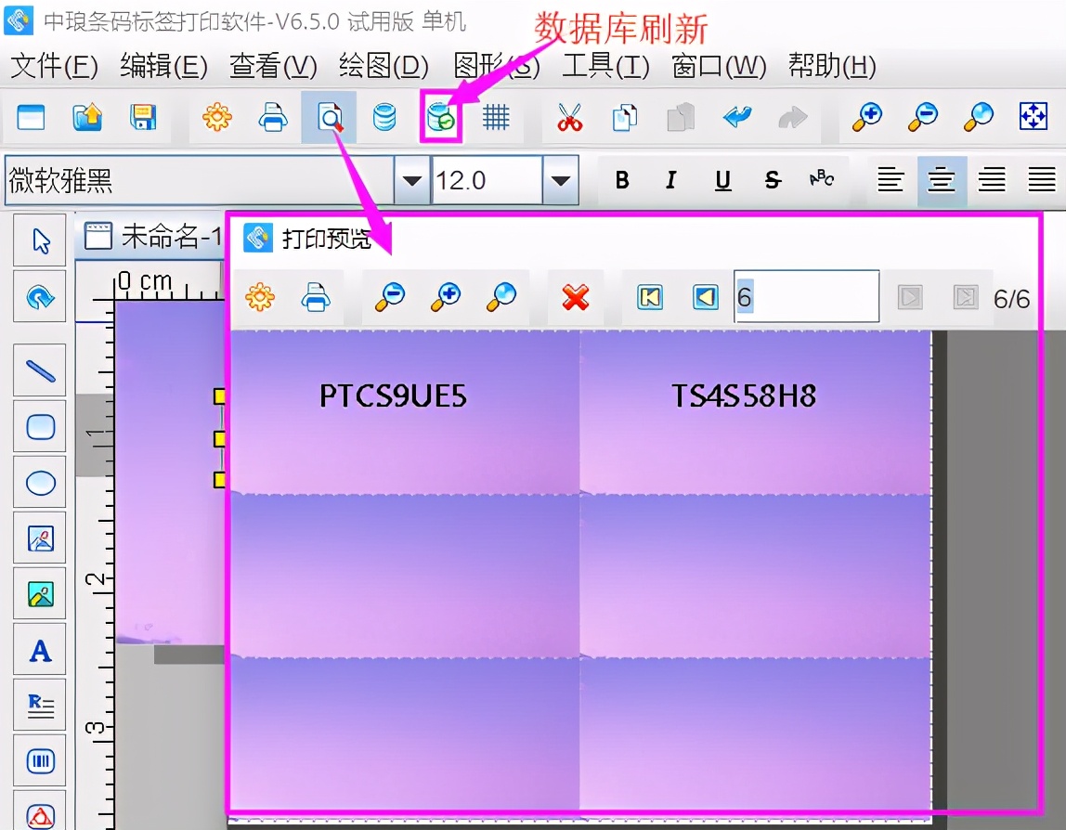Viewport: 1066px width, 830px height.
Task: Open the 绘图(D) menu
Action: coord(384,66)
